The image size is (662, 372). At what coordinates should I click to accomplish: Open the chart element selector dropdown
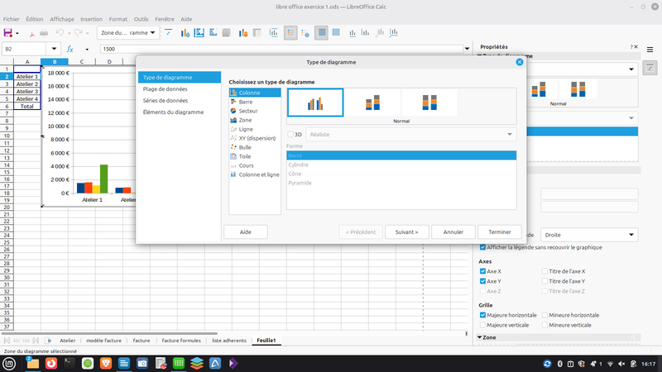point(128,32)
